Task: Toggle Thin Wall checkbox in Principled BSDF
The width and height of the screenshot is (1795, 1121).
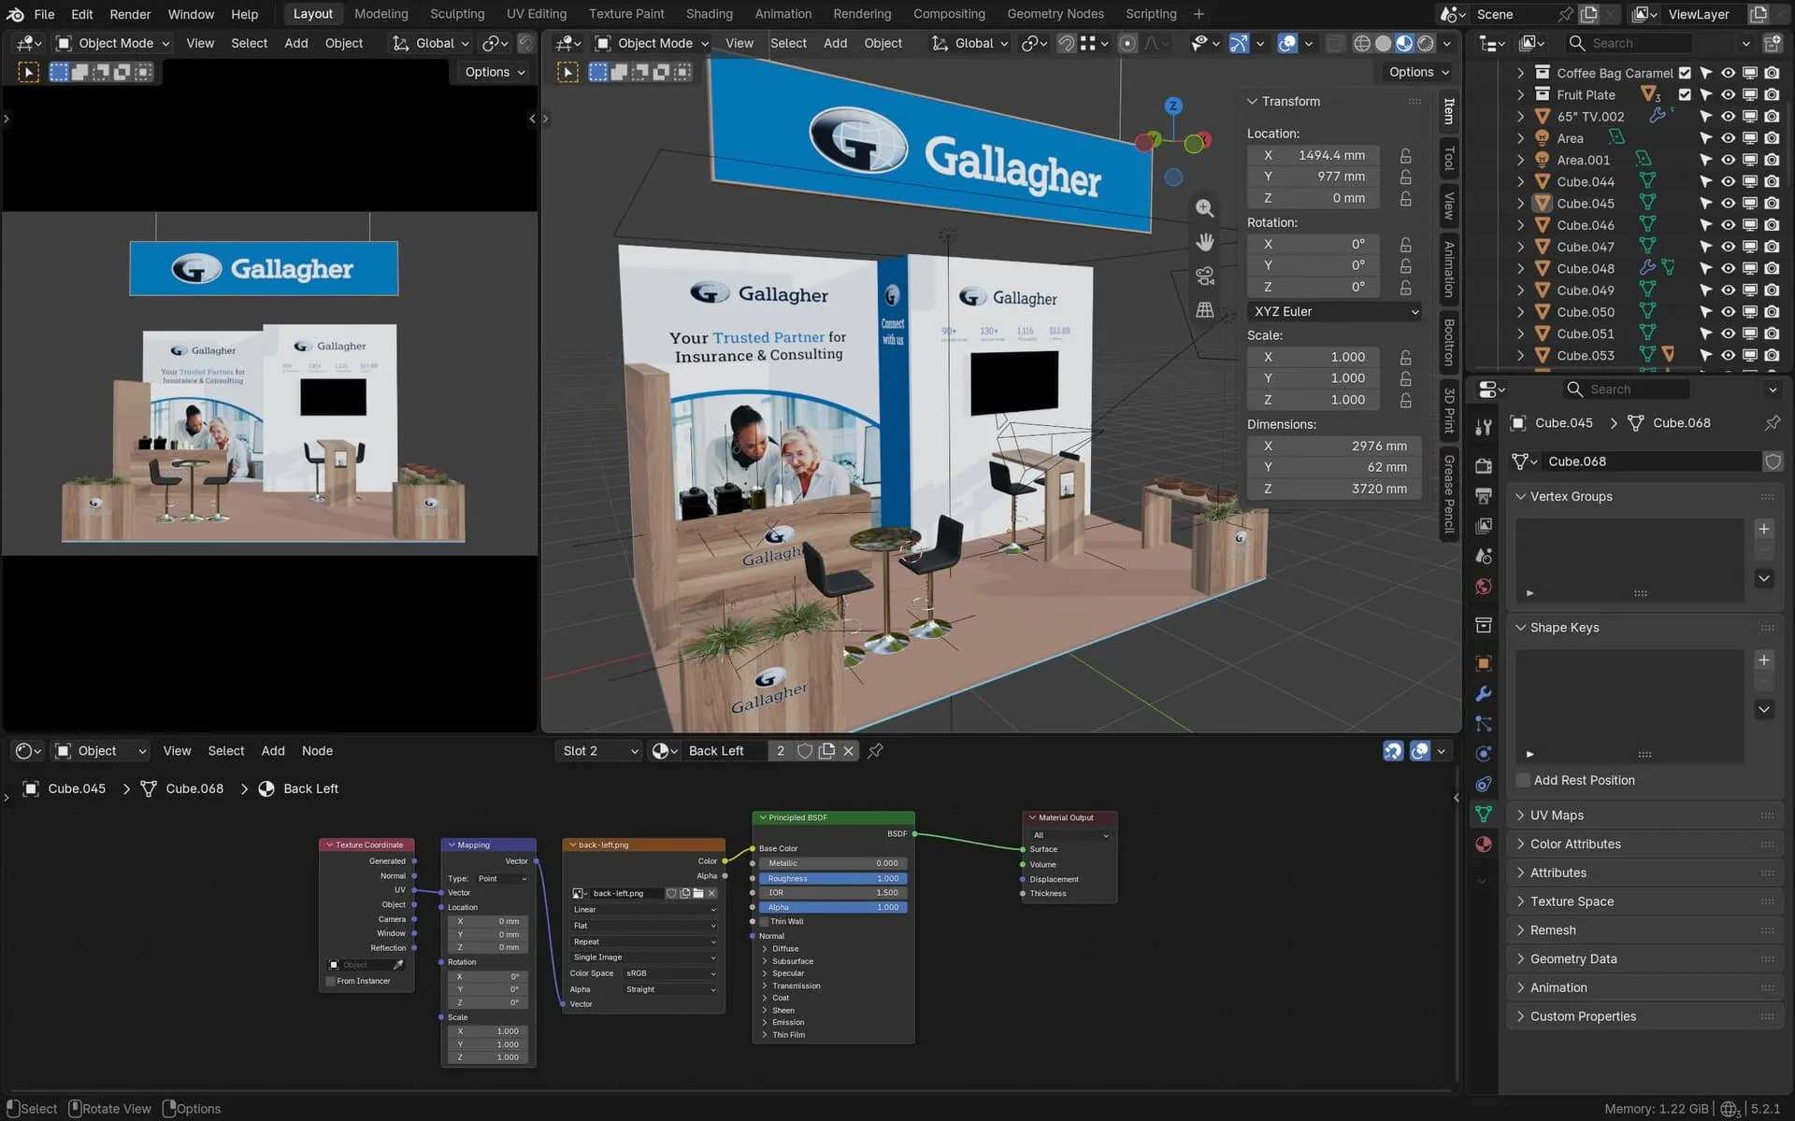Action: [764, 921]
